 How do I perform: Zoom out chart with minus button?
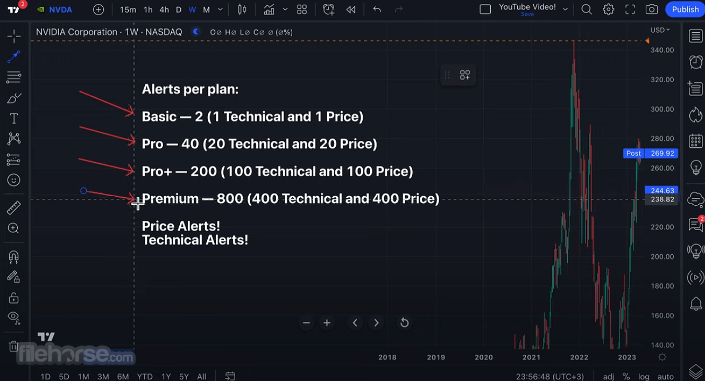pyautogui.click(x=306, y=323)
